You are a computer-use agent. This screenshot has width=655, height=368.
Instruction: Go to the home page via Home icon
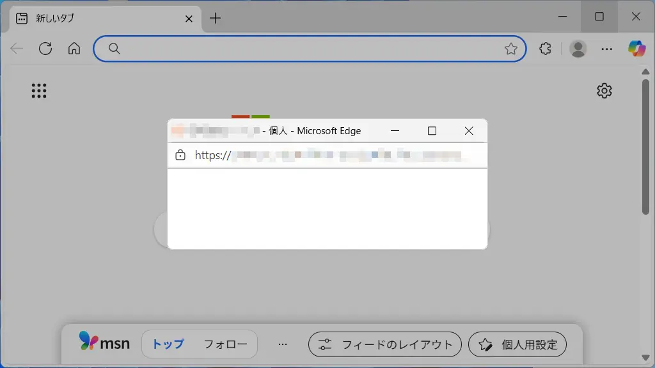pyautogui.click(x=74, y=49)
